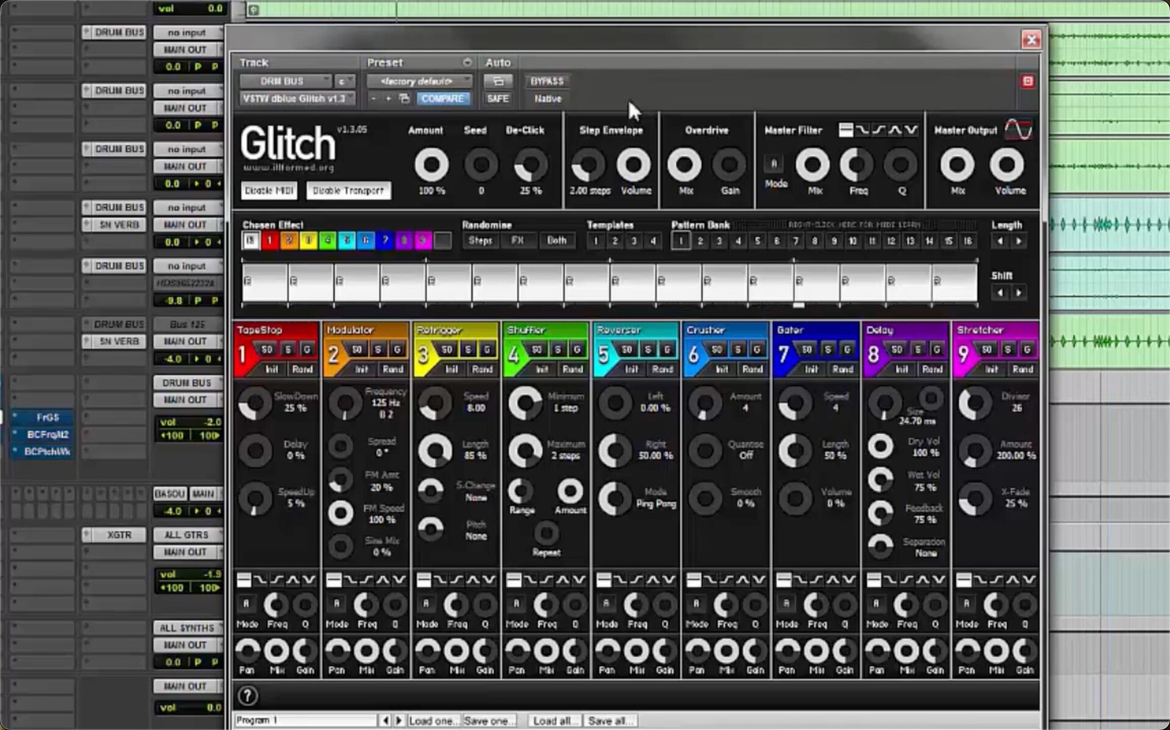
Task: Select TapeStop lowpass filter shape icon
Action: tap(260, 579)
